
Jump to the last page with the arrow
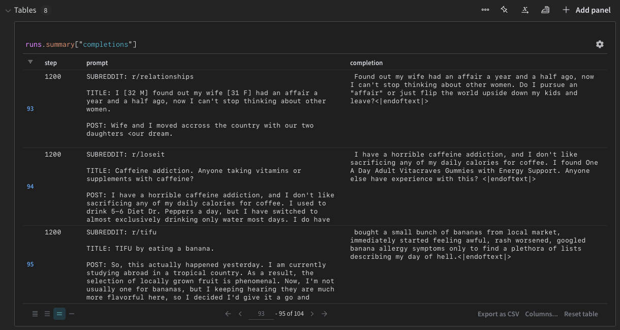324,314
